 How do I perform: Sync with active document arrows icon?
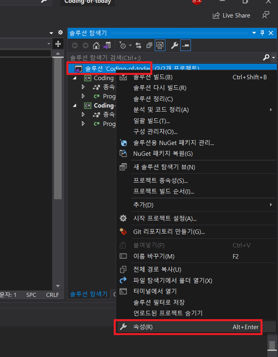pyautogui.click(x=138, y=45)
